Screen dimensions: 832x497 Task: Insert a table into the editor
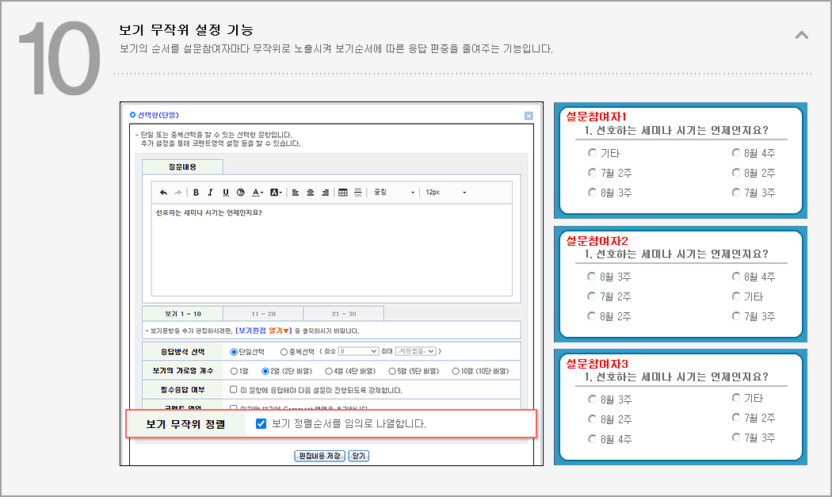(x=343, y=193)
